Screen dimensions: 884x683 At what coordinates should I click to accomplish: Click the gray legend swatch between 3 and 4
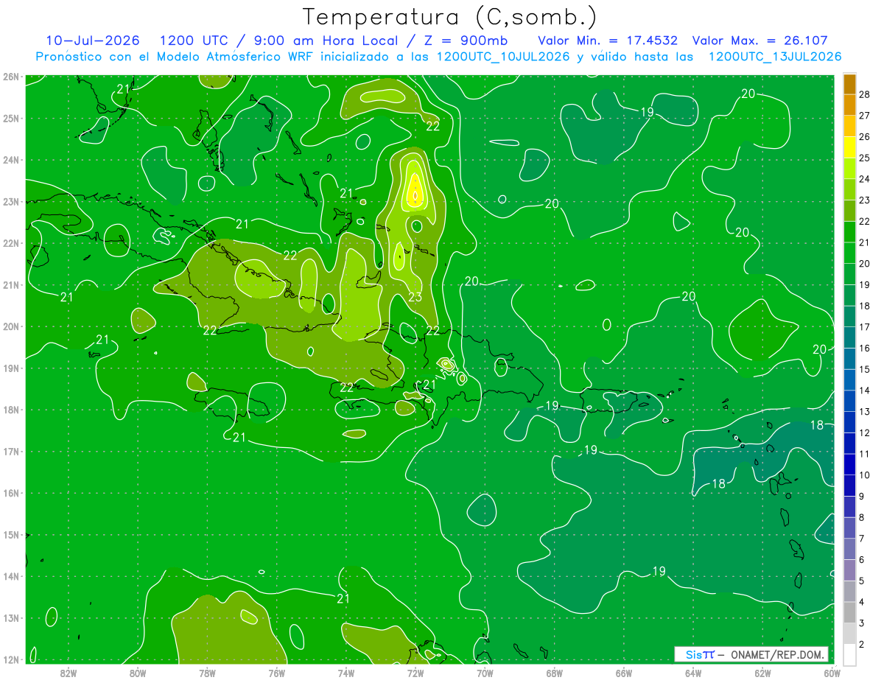[849, 612]
